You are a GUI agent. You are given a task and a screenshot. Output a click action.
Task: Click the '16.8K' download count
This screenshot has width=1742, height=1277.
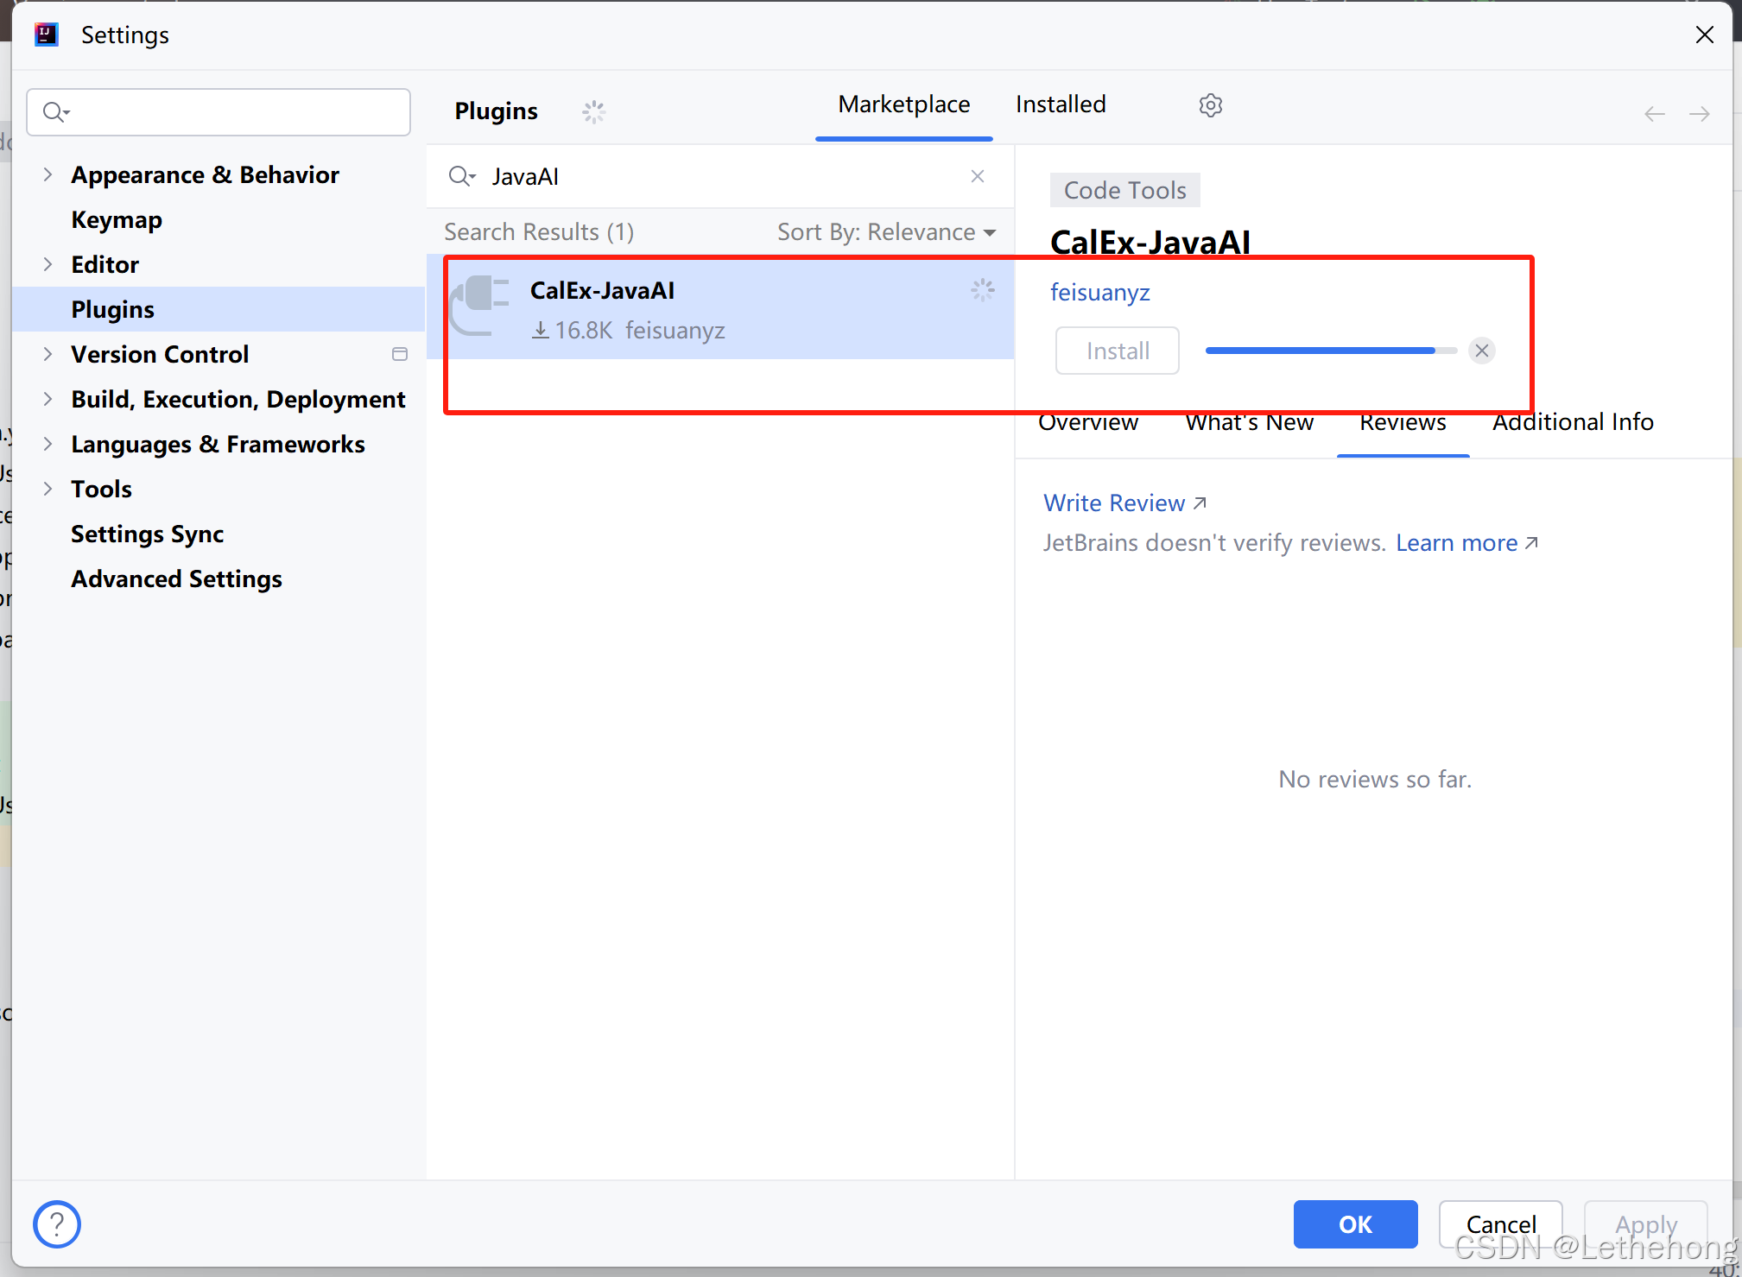tap(584, 331)
